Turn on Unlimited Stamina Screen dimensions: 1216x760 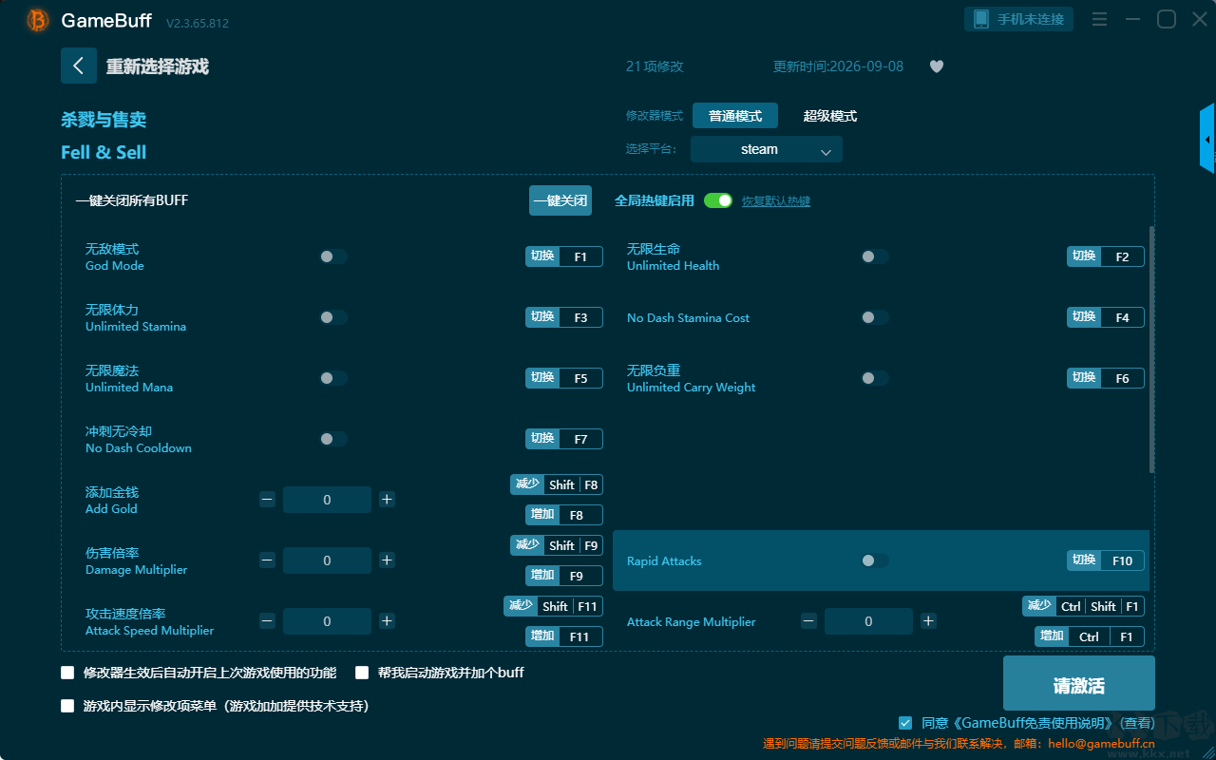tap(333, 317)
